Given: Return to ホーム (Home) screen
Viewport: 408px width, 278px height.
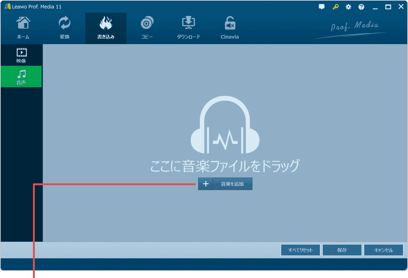Looking at the screenshot, I should 23,28.
